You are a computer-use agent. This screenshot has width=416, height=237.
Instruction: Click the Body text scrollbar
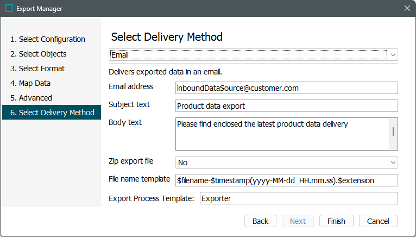[393, 133]
